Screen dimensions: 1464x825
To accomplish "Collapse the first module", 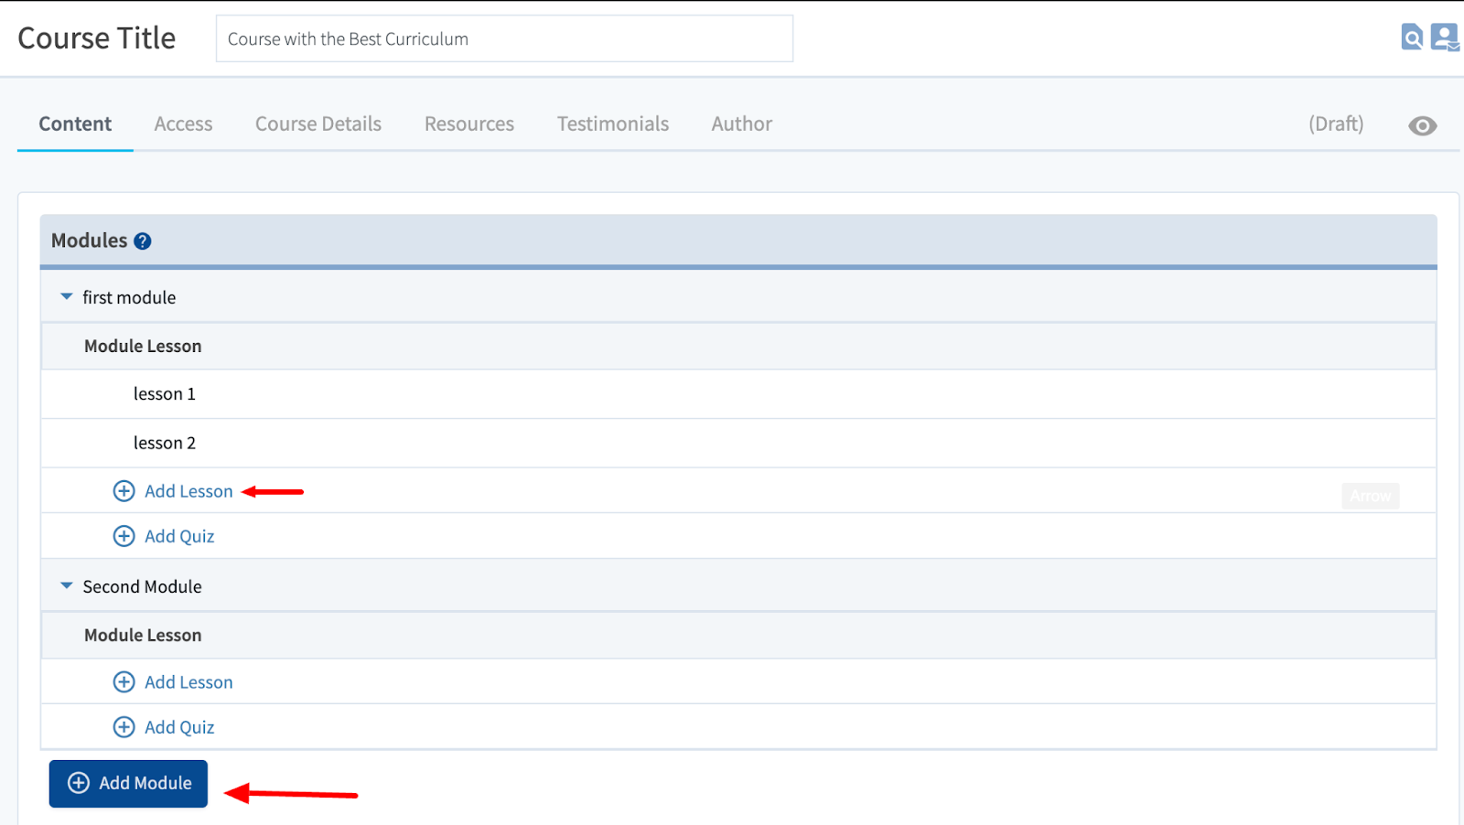I will (67, 296).
